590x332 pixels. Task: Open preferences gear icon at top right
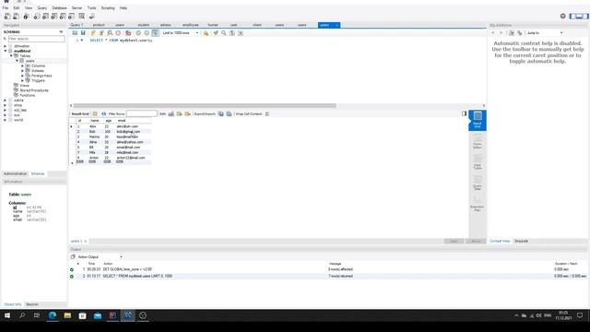(563, 17)
